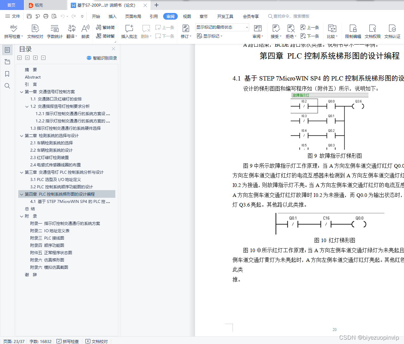Collapse the 第四章 outline chapter
This screenshot has width=404, height=344.
(x=21, y=194)
